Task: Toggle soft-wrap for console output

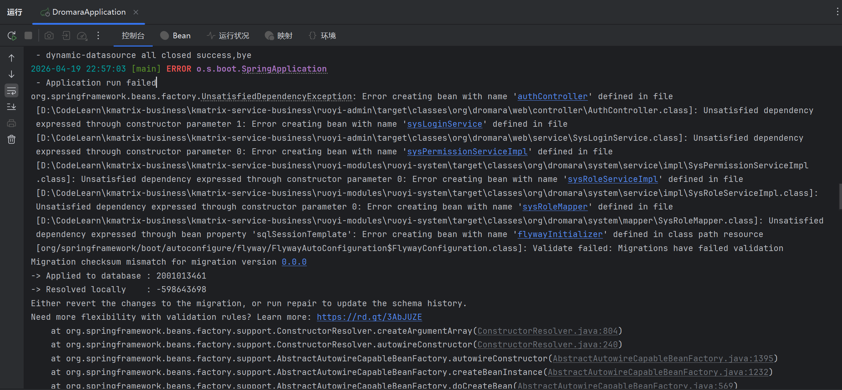Action: (11, 91)
